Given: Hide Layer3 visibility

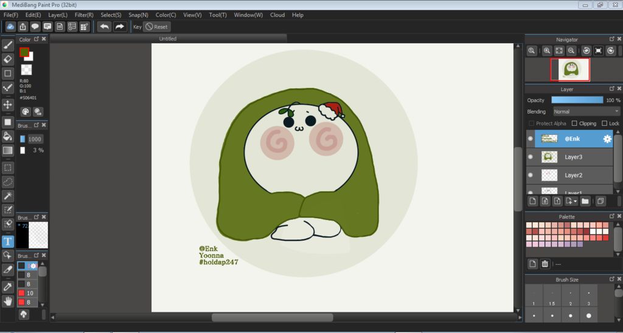Looking at the screenshot, I should (x=531, y=157).
